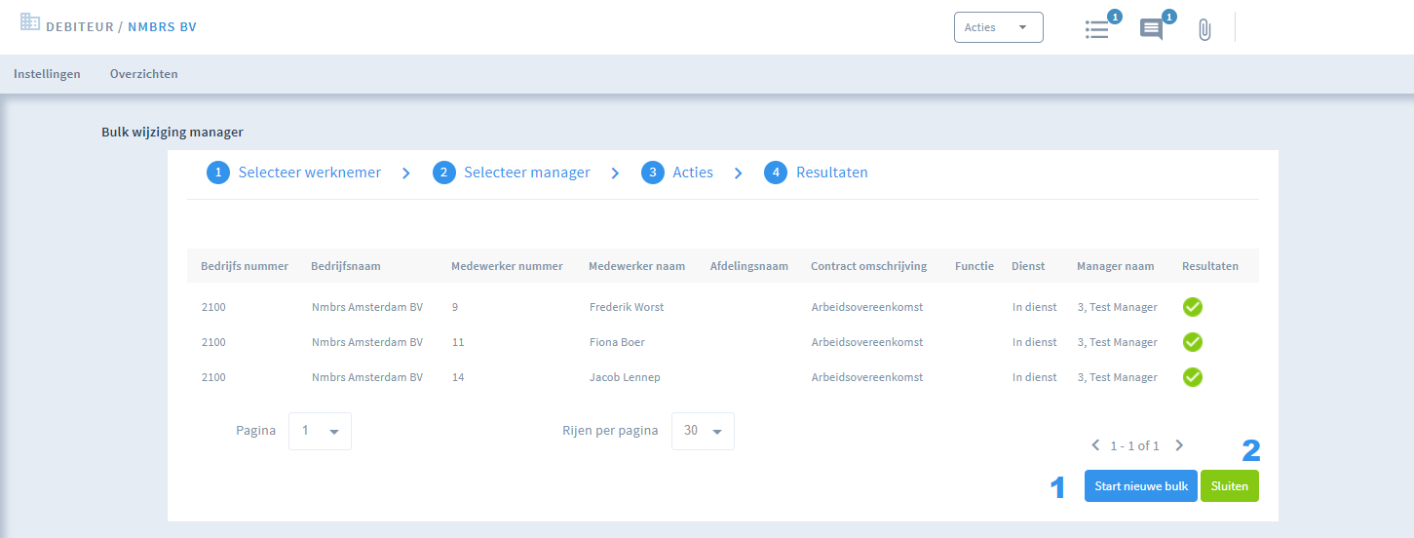Click green checkmark for Frederik Worst
The image size is (1414, 538).
click(1193, 307)
